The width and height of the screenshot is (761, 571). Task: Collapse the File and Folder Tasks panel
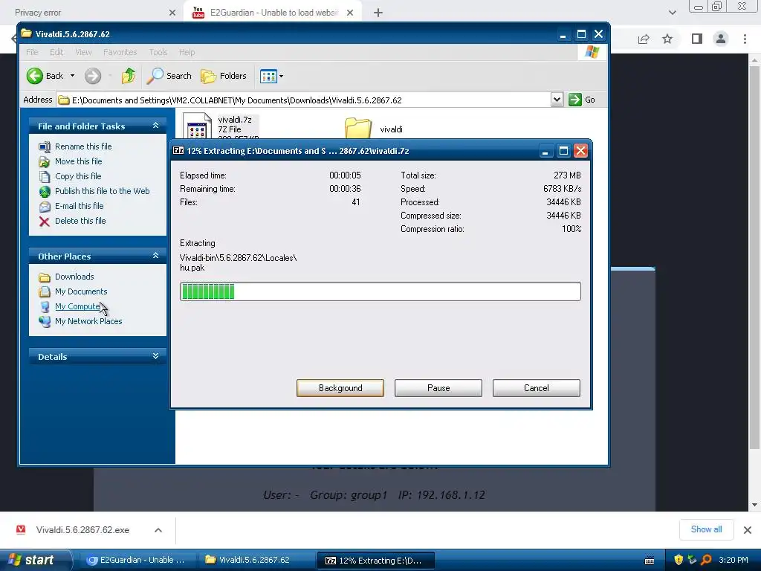click(155, 126)
